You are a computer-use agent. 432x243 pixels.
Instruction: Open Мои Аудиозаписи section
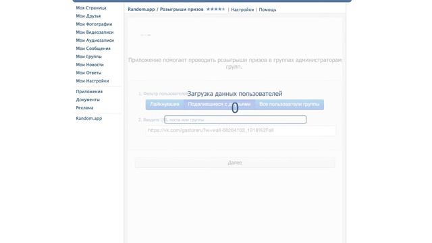click(94, 40)
